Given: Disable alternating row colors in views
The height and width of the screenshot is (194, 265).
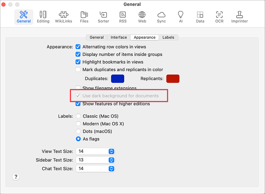Looking at the screenshot, I should [x=78, y=47].
